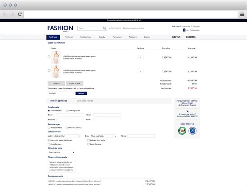Uncheck 'Prin curier Rapid (Fan Curier)'

click(x=49, y=140)
